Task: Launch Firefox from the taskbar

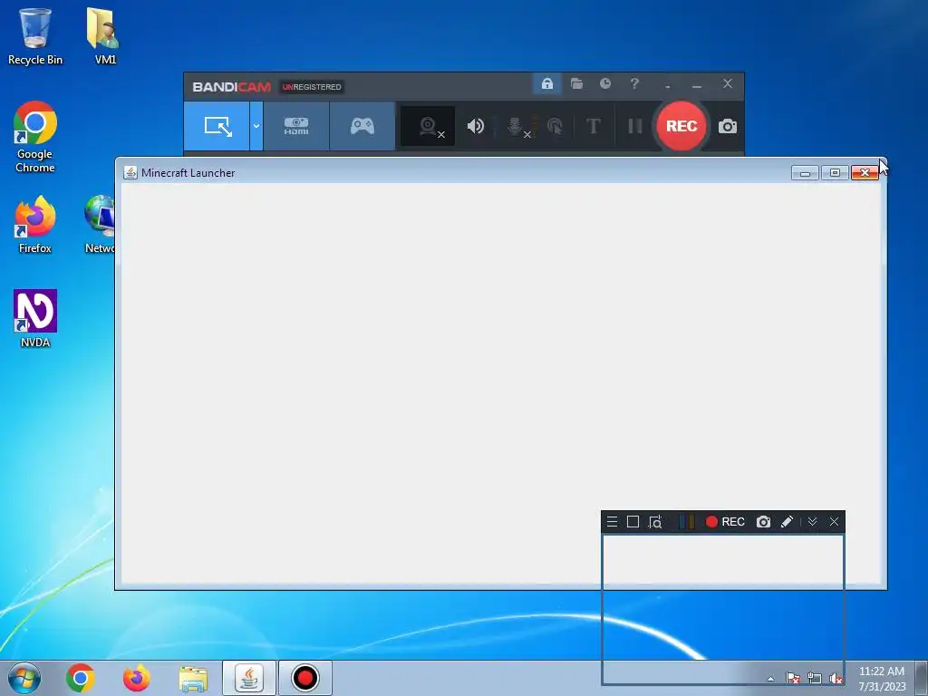Action: point(136,678)
